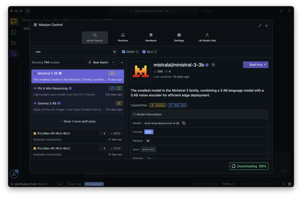Open the Downloads icon at bottom left
302x197 pixels.
[x=14, y=174]
